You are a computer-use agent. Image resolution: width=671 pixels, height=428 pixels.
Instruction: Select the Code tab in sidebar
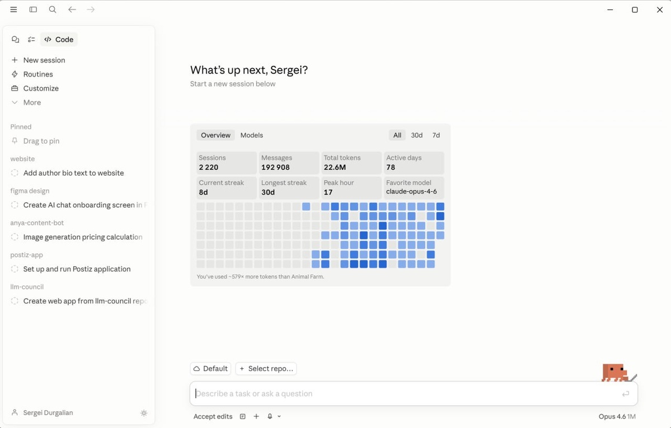tap(59, 40)
